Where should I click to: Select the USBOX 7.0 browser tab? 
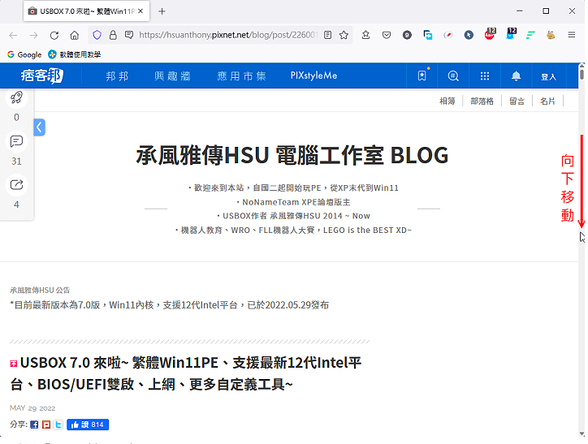(x=87, y=11)
